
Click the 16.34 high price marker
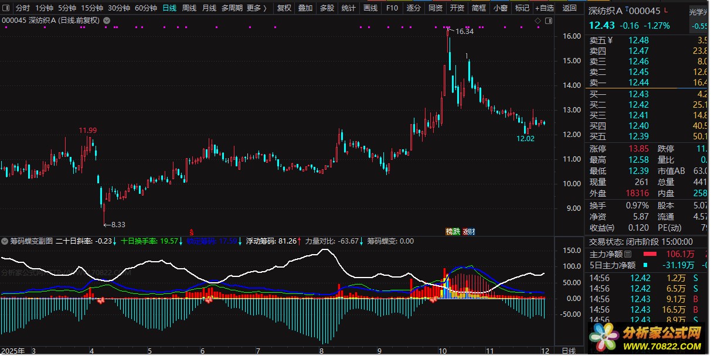464,32
